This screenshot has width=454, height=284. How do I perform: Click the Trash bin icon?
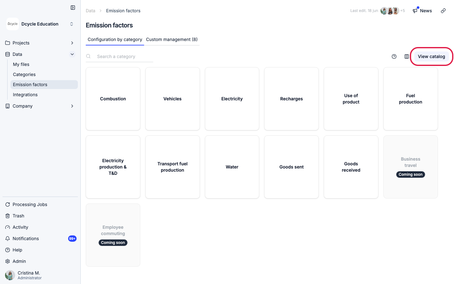pyautogui.click(x=8, y=216)
